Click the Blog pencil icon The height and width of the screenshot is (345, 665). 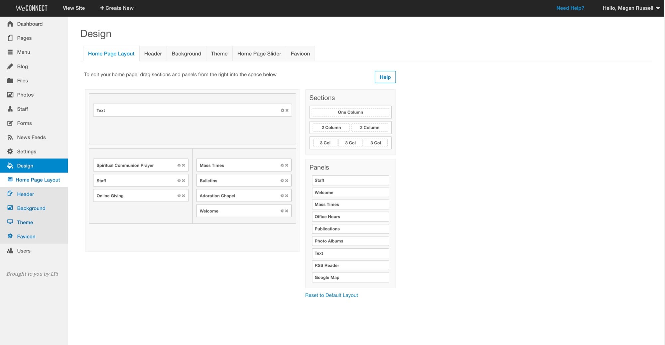[10, 66]
